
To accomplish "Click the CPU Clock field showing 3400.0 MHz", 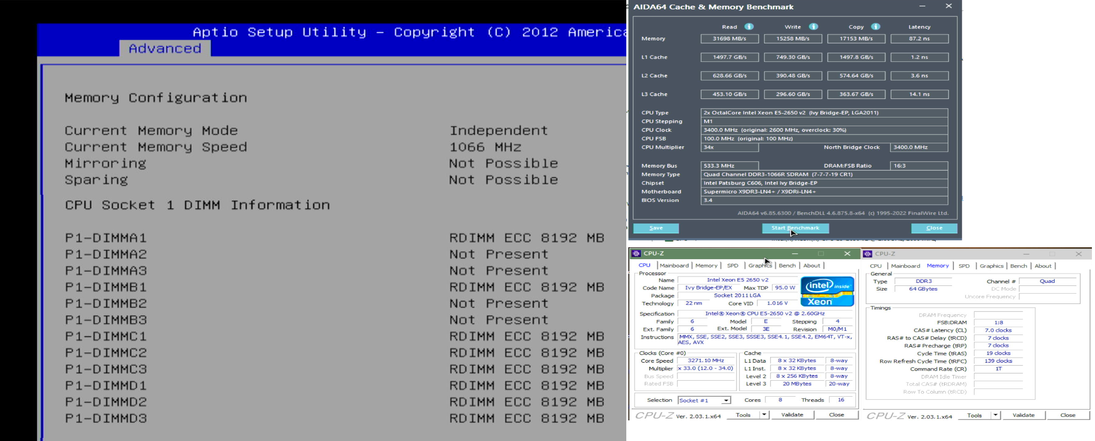I will click(x=824, y=130).
